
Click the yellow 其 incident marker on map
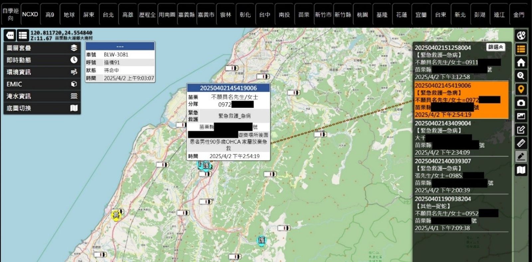[x=116, y=215]
